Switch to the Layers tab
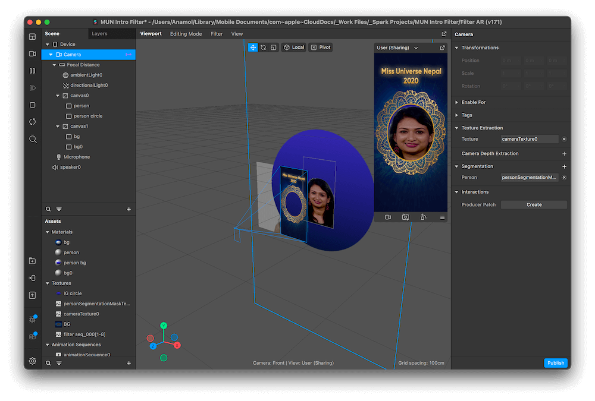Image resolution: width=595 pixels, height=401 pixels. [x=99, y=34]
